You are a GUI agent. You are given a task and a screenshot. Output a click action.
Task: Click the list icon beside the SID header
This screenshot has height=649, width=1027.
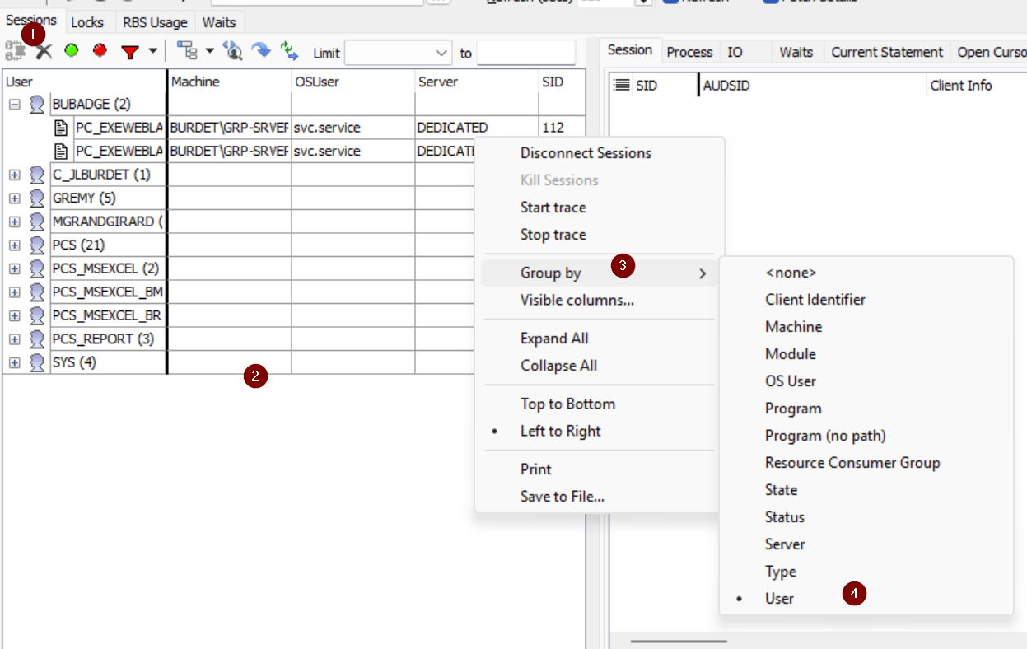pos(621,85)
